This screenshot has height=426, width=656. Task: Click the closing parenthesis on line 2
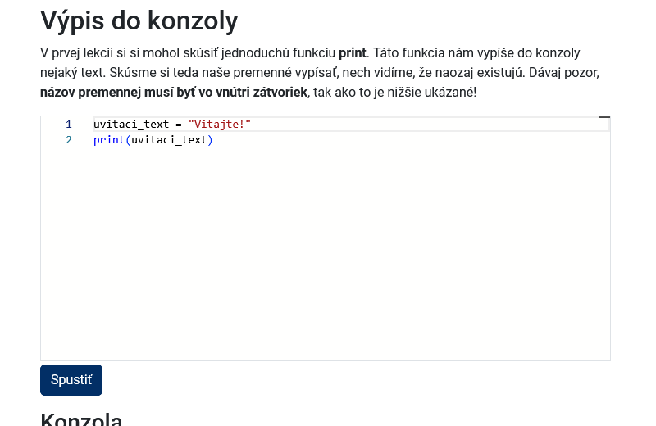(x=210, y=140)
